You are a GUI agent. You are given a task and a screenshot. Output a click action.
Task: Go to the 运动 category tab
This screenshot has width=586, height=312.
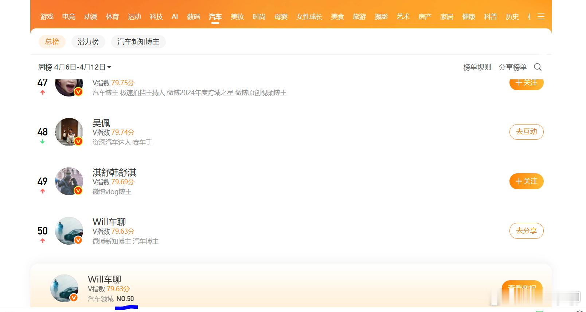point(134,17)
